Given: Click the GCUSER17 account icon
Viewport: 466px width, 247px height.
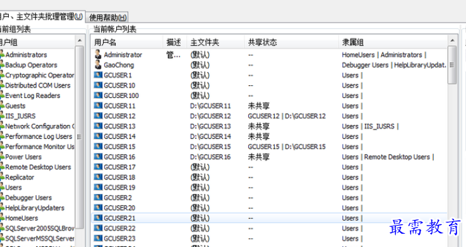Looking at the screenshot, I should point(98,167).
